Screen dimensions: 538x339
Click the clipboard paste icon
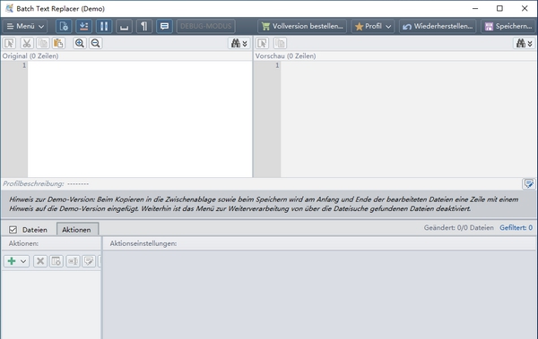pyautogui.click(x=58, y=43)
